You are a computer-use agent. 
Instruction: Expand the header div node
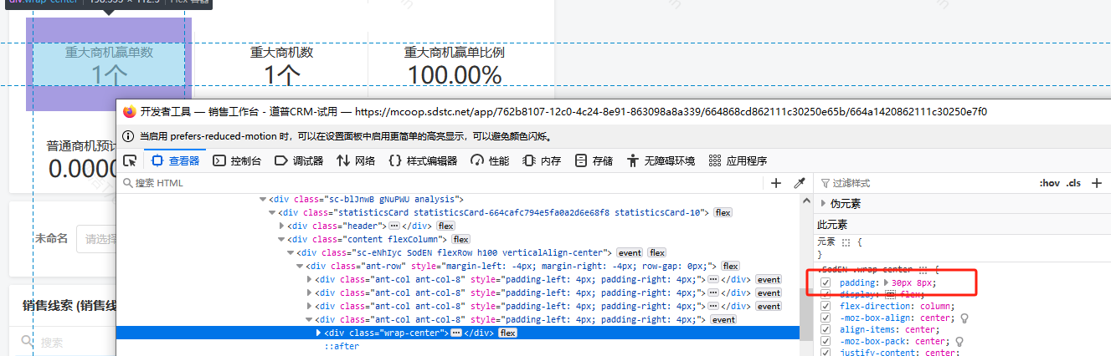282,226
